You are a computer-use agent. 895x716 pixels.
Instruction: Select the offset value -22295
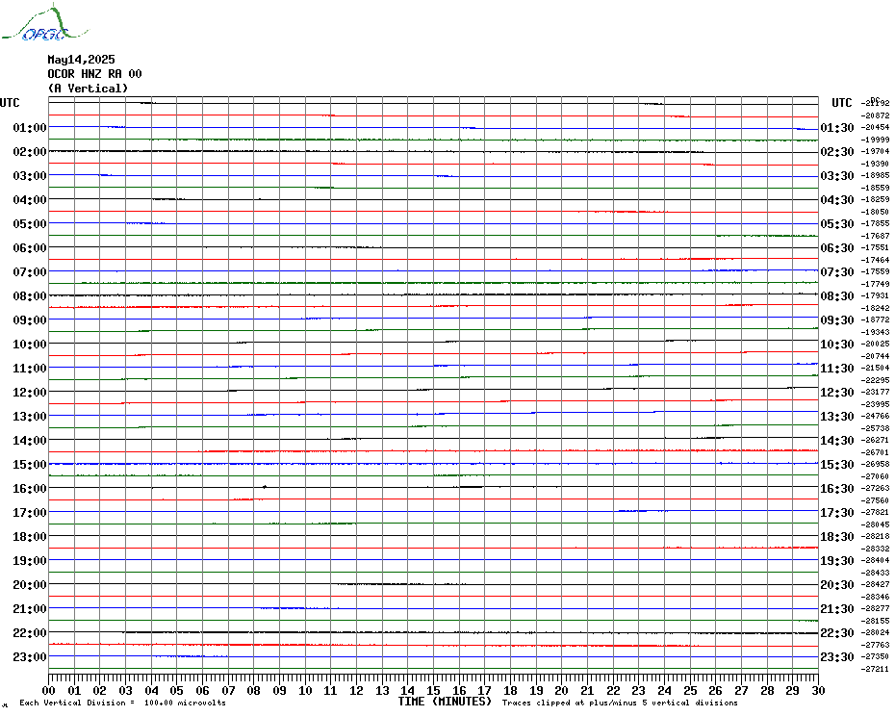pyautogui.click(x=875, y=380)
